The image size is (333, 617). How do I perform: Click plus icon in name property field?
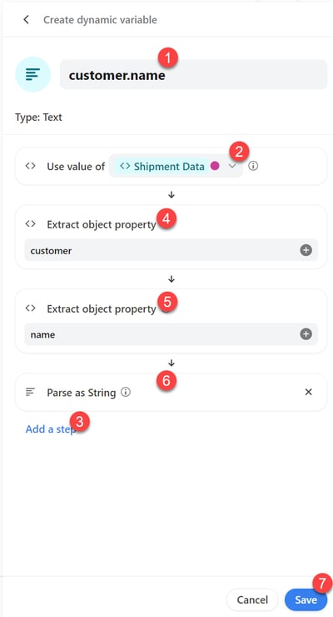306,334
